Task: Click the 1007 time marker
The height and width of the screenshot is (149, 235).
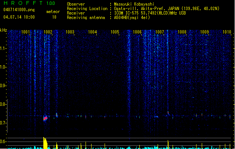Action: point(160,32)
